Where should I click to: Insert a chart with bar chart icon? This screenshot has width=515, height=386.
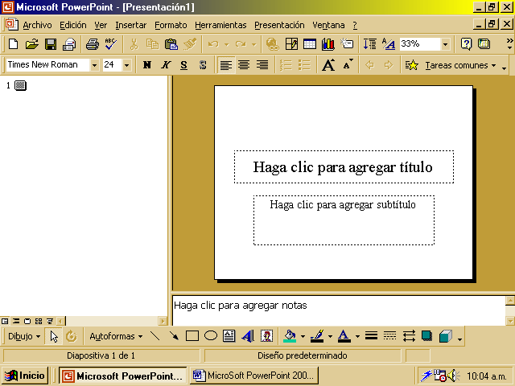point(328,44)
